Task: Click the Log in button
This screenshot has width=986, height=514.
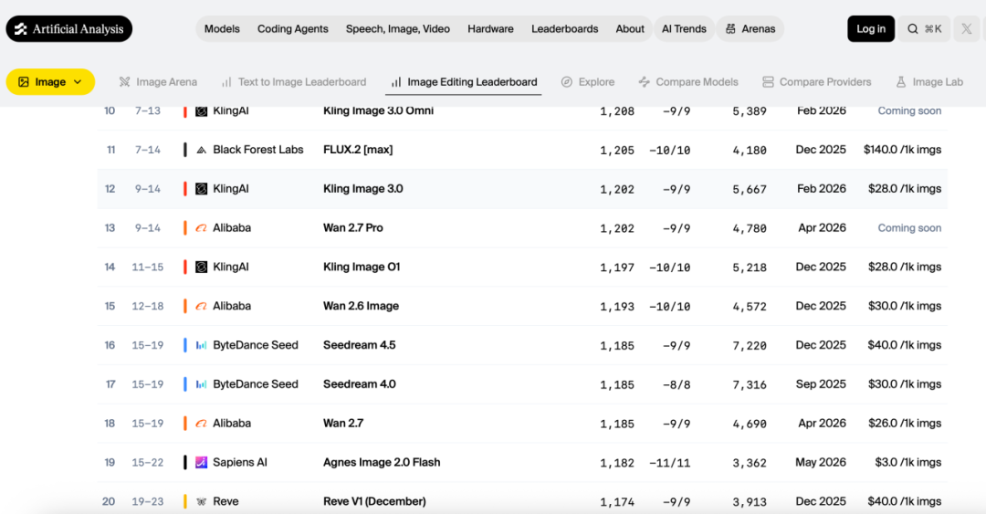Action: pos(871,29)
